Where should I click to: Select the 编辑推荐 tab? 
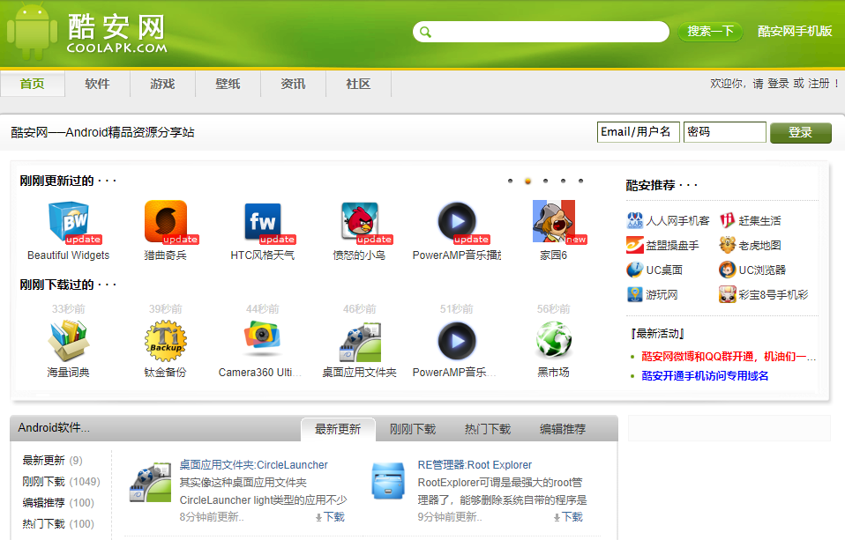pyautogui.click(x=563, y=429)
